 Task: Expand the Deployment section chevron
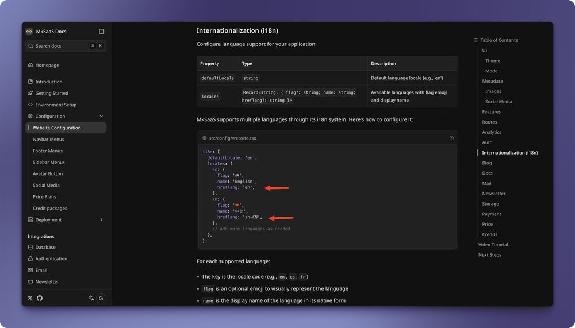101,220
